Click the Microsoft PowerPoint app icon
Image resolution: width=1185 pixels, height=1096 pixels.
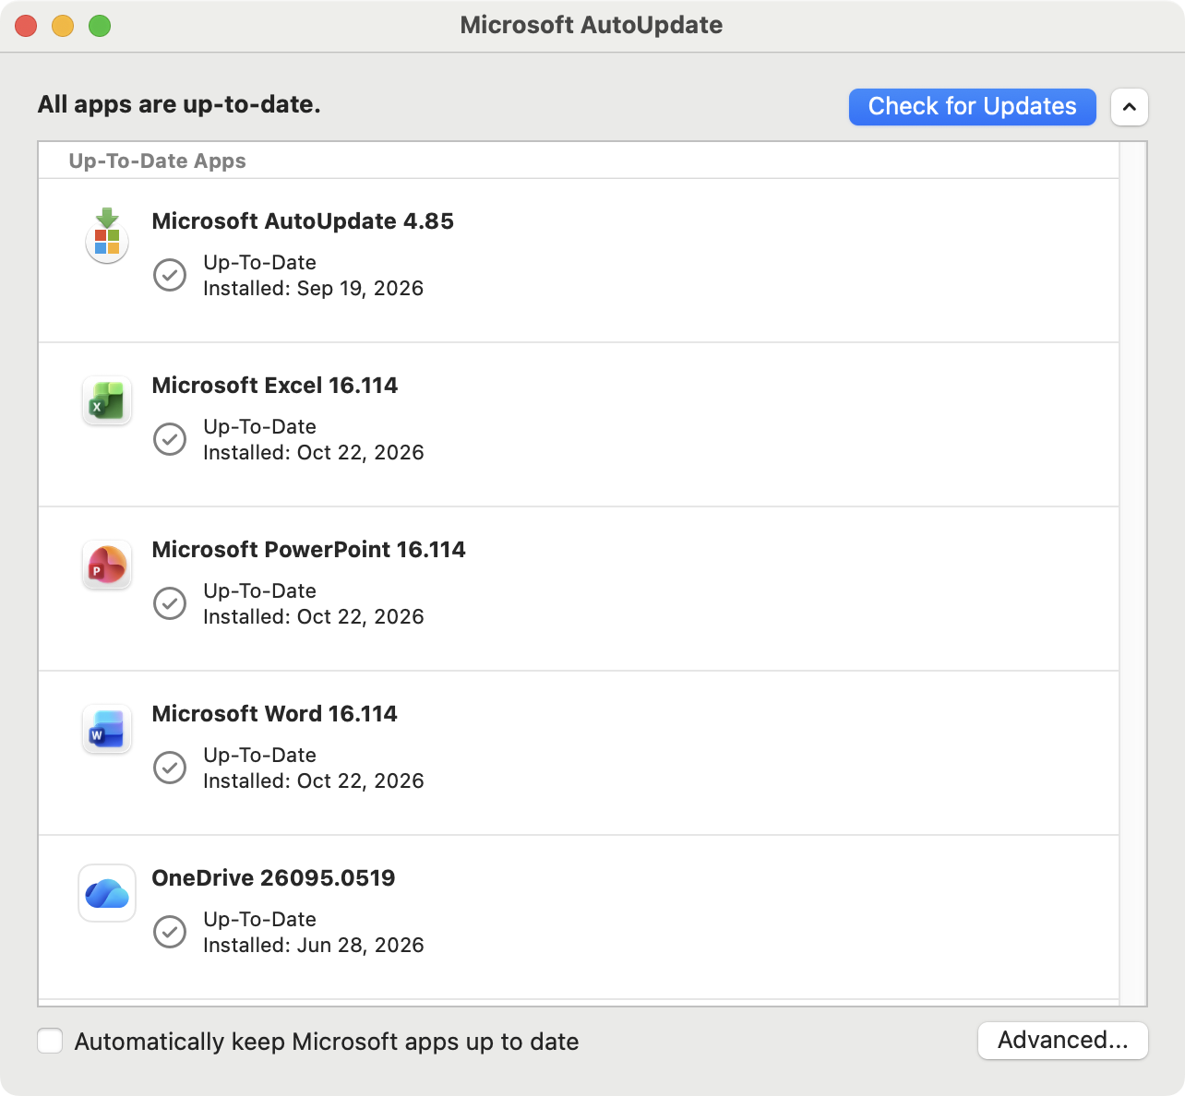[x=107, y=566]
